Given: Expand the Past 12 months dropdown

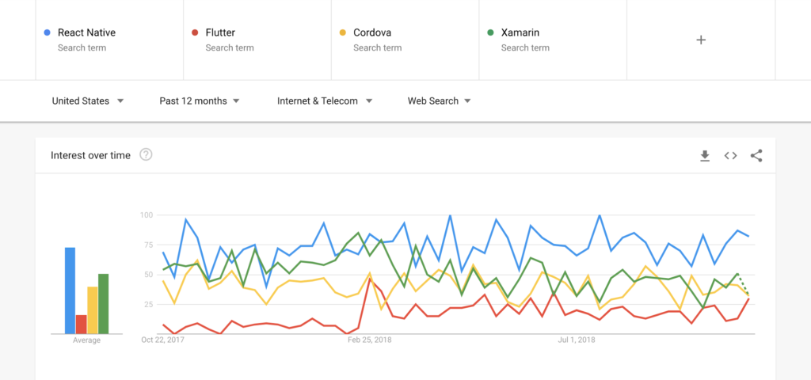Looking at the screenshot, I should coord(200,101).
